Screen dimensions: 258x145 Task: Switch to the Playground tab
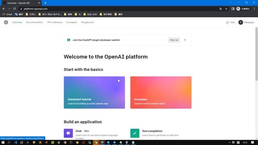tap(87, 22)
